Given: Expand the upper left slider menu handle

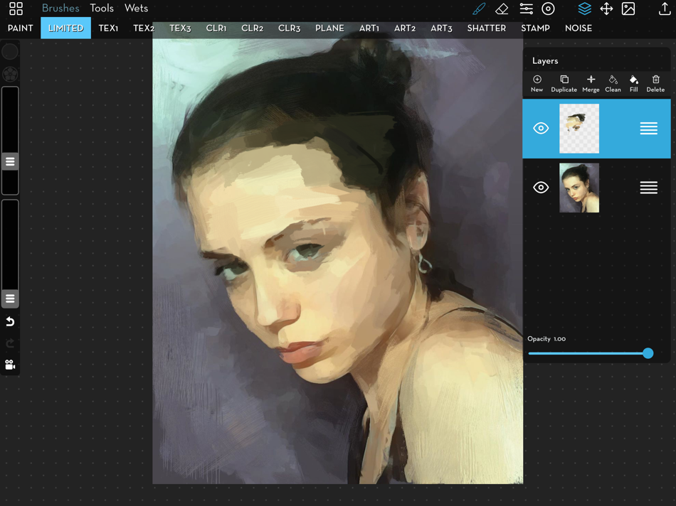Looking at the screenshot, I should tap(10, 162).
